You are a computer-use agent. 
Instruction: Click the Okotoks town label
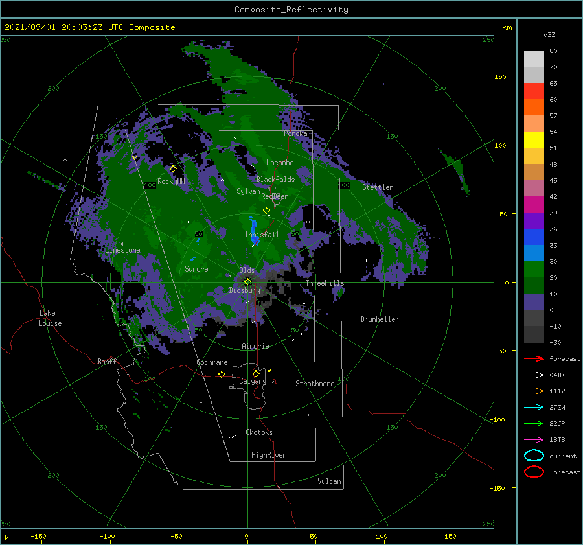click(x=259, y=432)
